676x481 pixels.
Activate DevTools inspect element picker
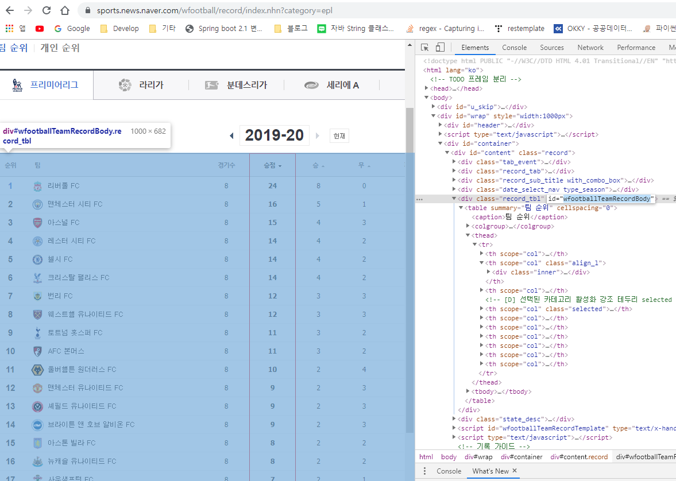click(424, 48)
